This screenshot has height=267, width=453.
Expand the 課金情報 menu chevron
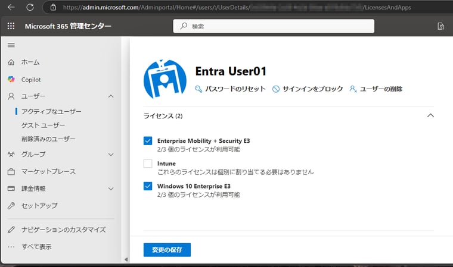111,189
